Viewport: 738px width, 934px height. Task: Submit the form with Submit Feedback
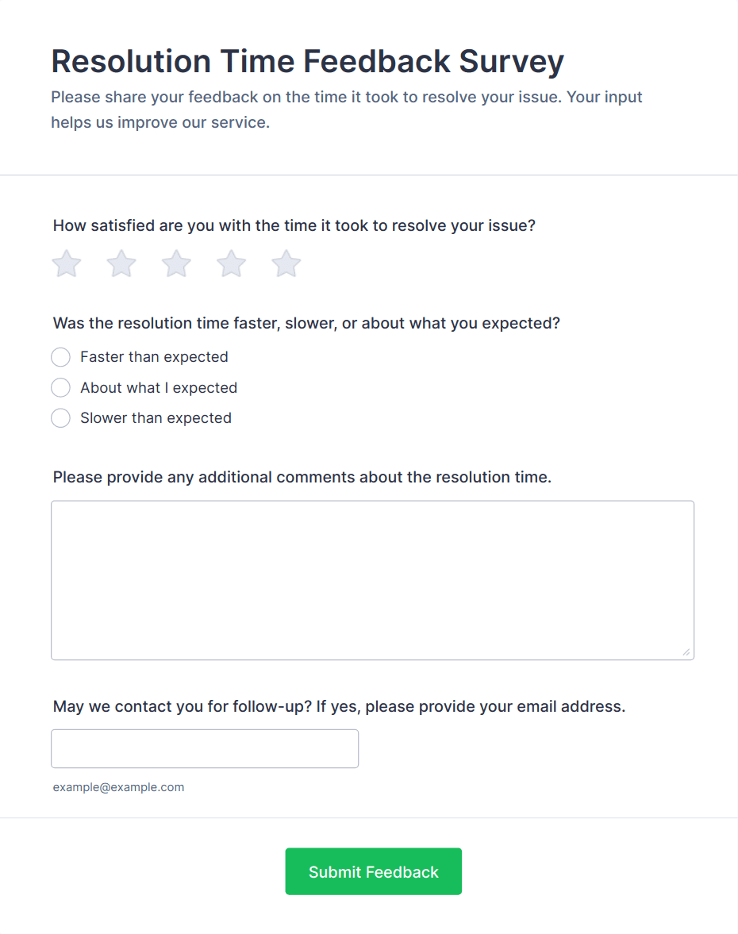pyautogui.click(x=374, y=871)
